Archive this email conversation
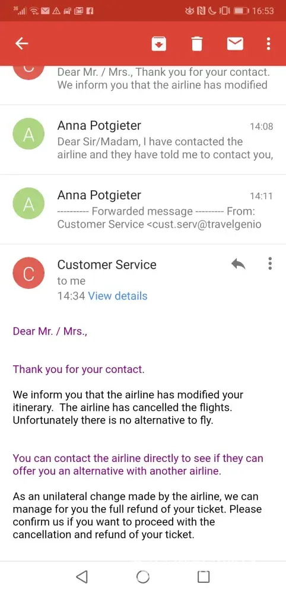286x593 pixels. pyautogui.click(x=159, y=44)
